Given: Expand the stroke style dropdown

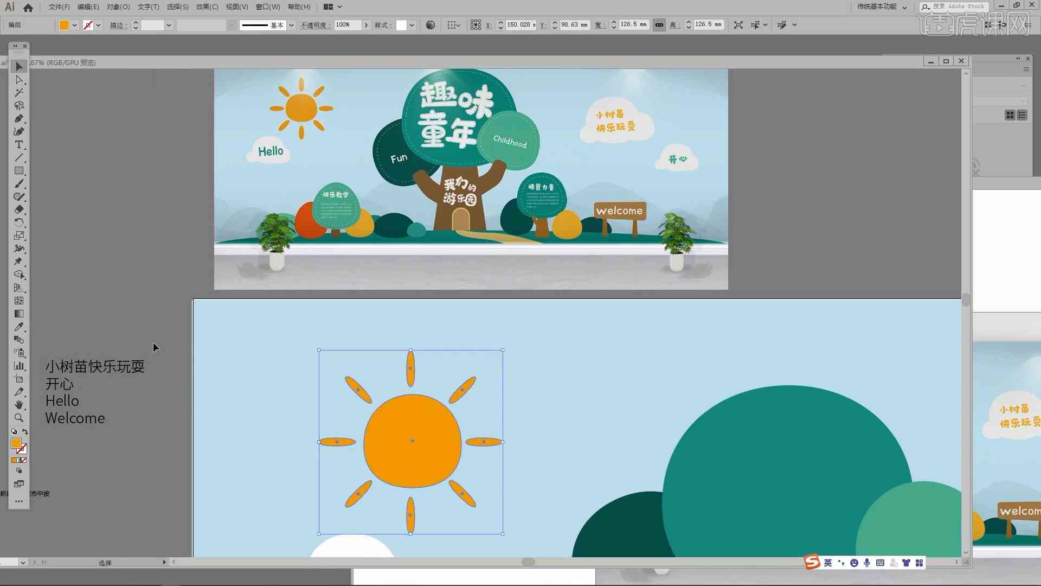Looking at the screenshot, I should [x=291, y=24].
